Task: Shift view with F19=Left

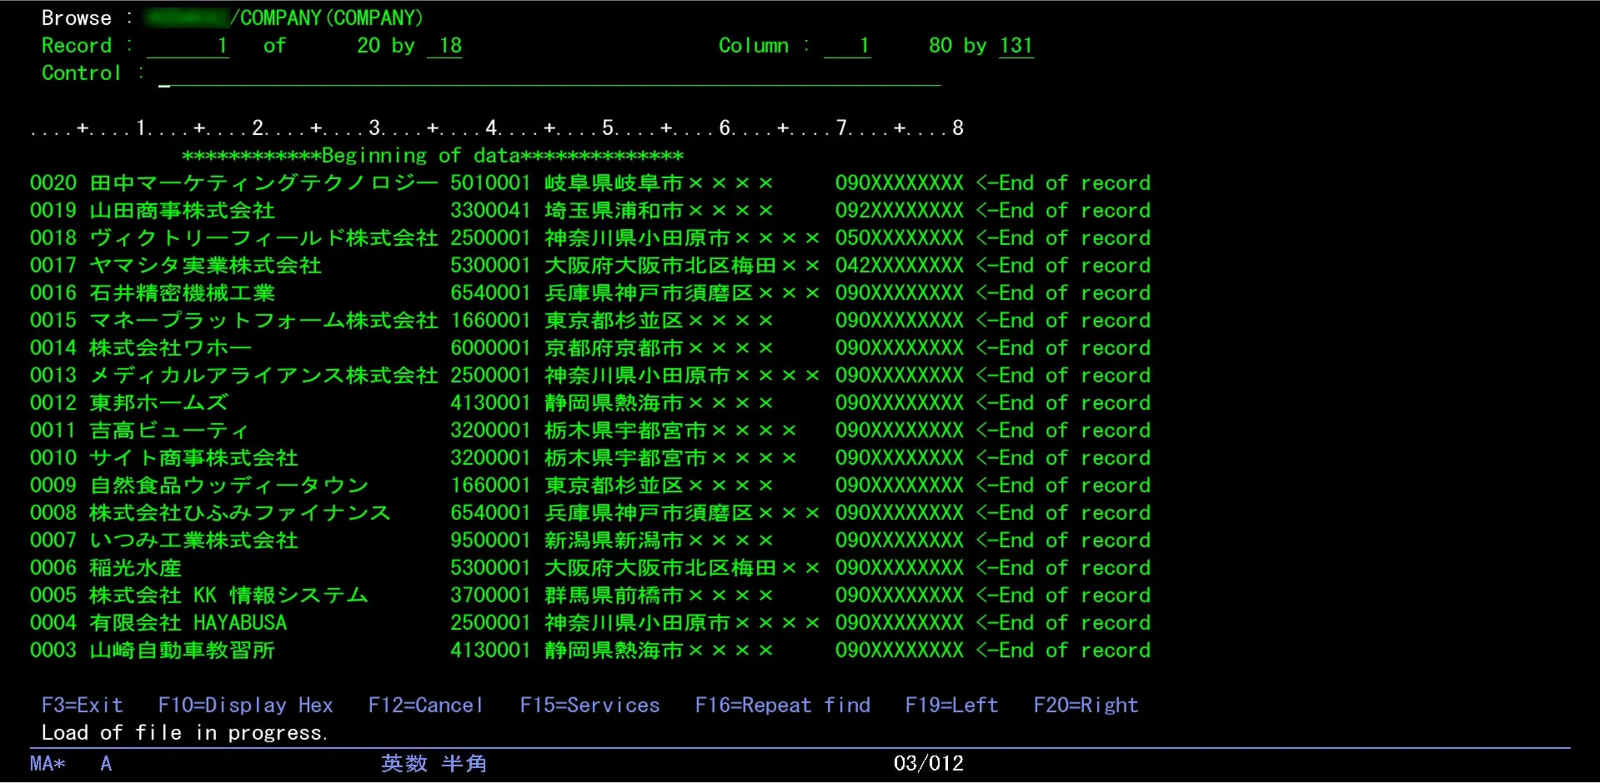Action: tap(952, 705)
